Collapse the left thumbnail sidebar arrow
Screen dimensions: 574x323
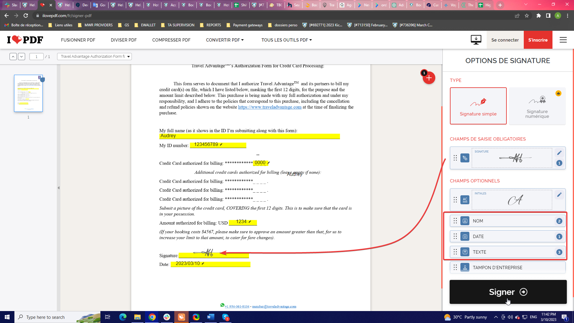59,188
